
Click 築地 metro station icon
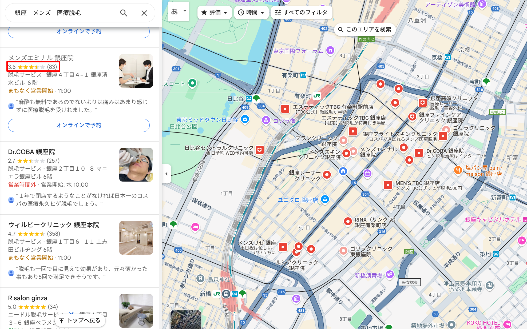496,254
